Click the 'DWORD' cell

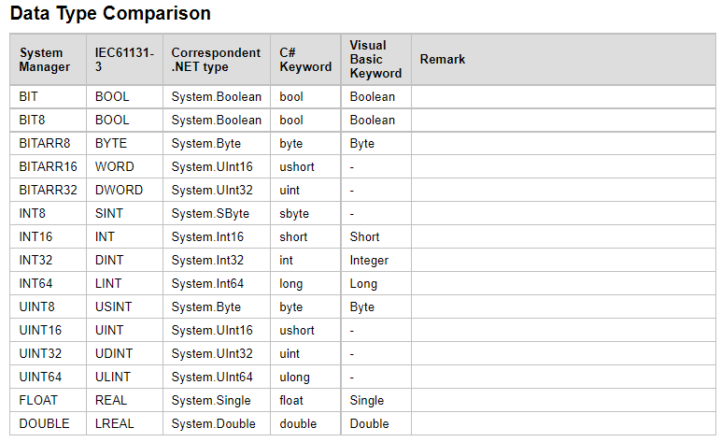(124, 190)
